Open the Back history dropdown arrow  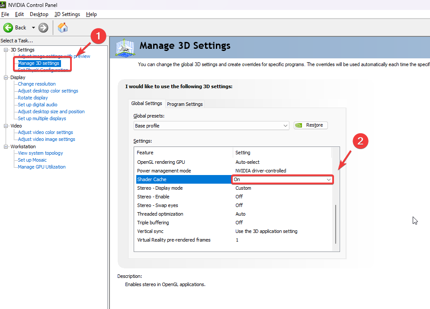[x=33, y=28]
